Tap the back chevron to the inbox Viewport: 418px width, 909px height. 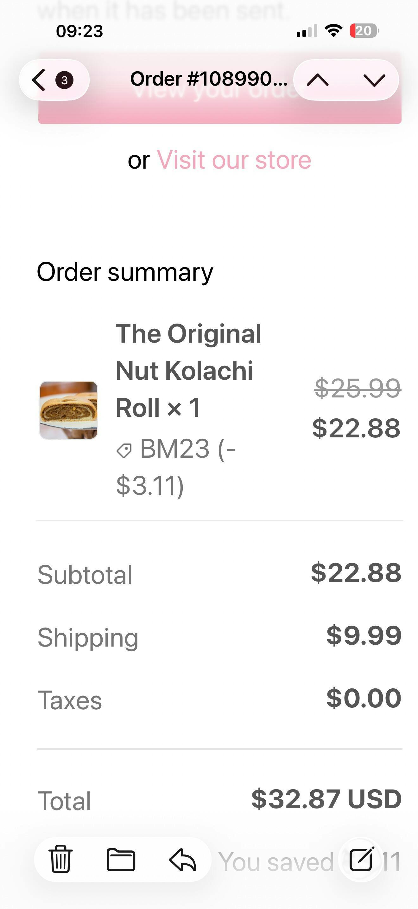pos(39,80)
